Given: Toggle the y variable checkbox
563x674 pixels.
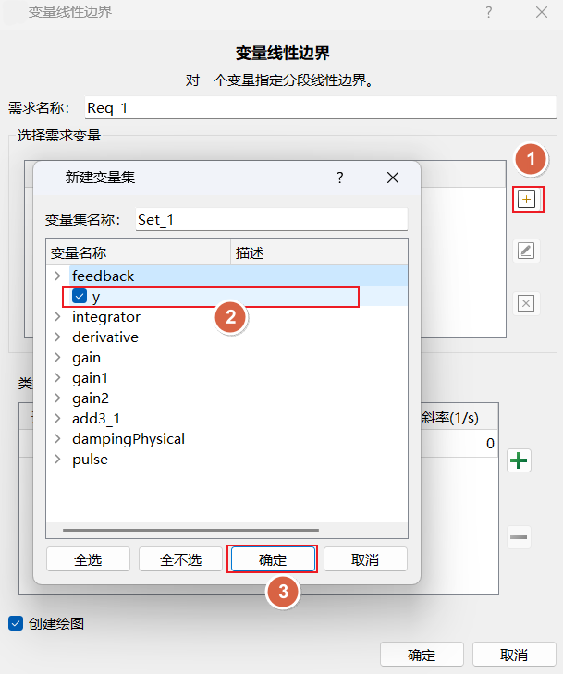Looking at the screenshot, I should coord(80,297).
